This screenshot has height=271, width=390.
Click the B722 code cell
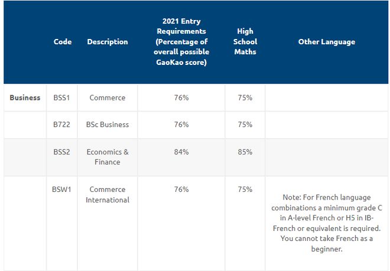coord(61,125)
